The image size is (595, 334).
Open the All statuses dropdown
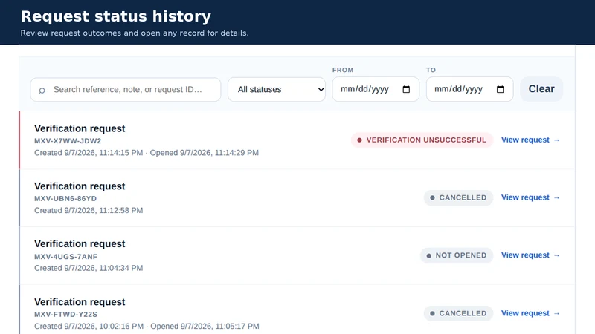(x=277, y=89)
